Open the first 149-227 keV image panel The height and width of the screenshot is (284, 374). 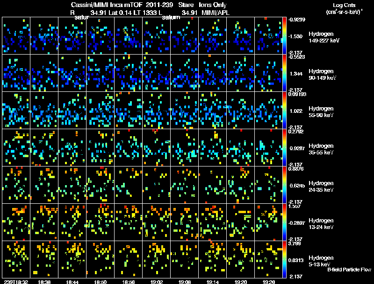(x=16, y=35)
